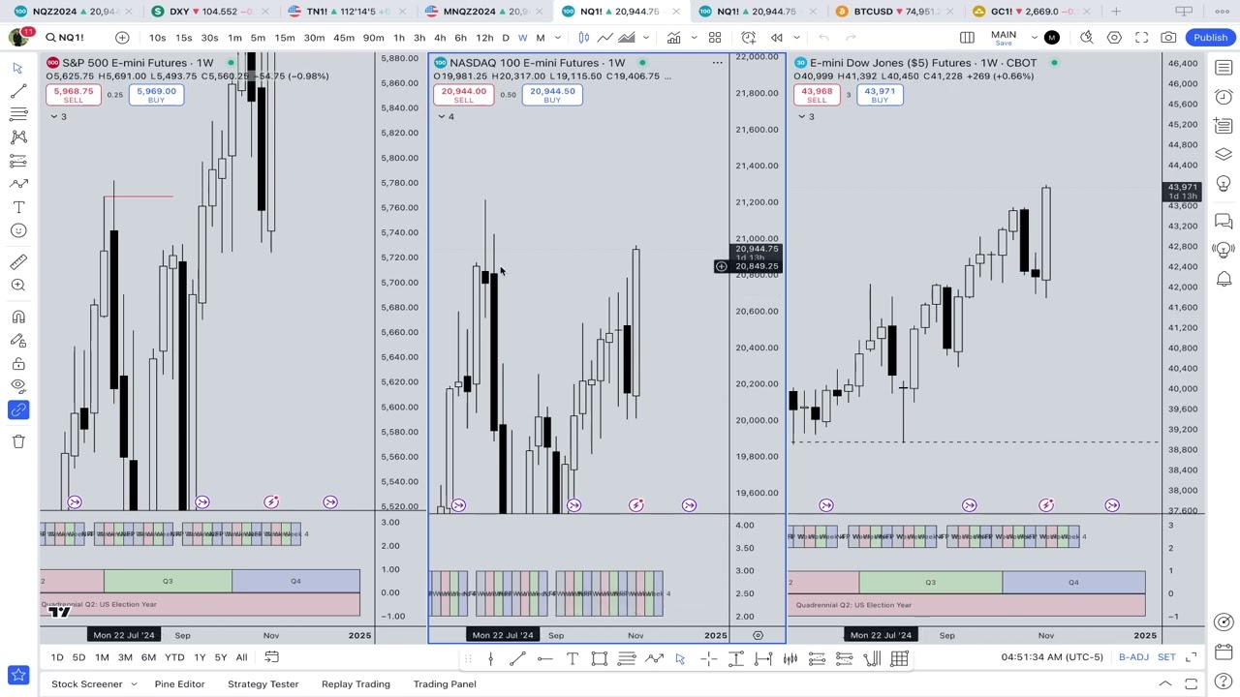
Task: Open the Pine Editor tab
Action: [179, 684]
